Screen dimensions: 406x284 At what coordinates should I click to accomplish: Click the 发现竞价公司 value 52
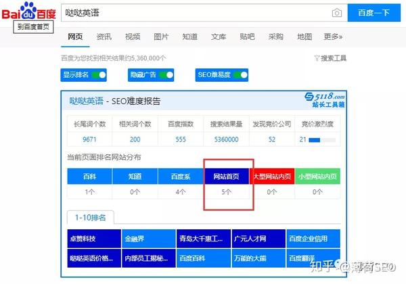pyautogui.click(x=271, y=140)
